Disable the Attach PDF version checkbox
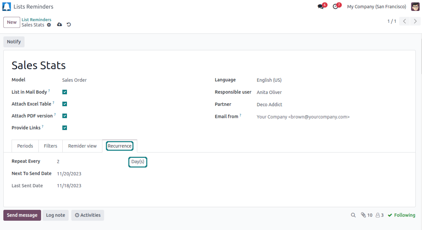 tap(65, 116)
